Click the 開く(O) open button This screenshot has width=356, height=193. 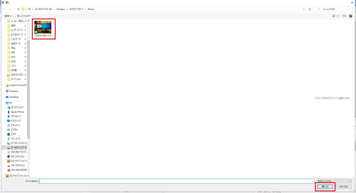(x=325, y=187)
